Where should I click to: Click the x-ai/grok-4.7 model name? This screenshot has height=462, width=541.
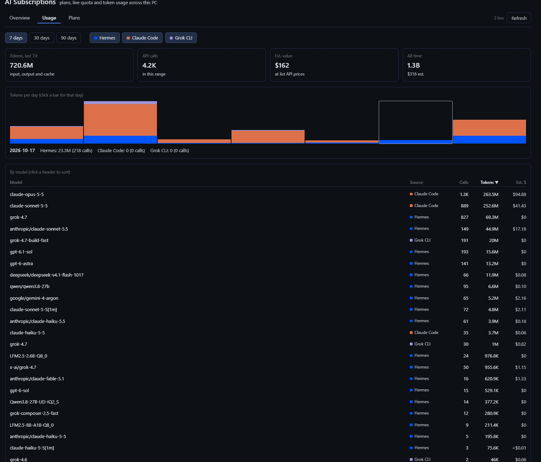23,367
